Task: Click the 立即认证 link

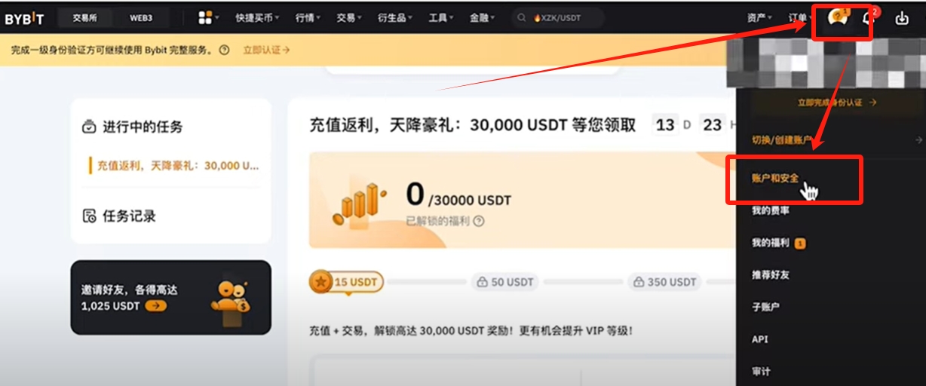Action: coord(266,50)
